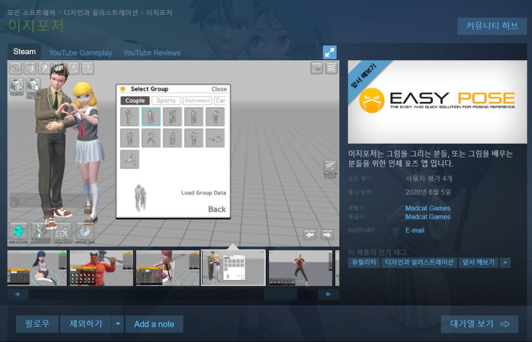Open thumbnail of red demon with hammer

[101, 268]
